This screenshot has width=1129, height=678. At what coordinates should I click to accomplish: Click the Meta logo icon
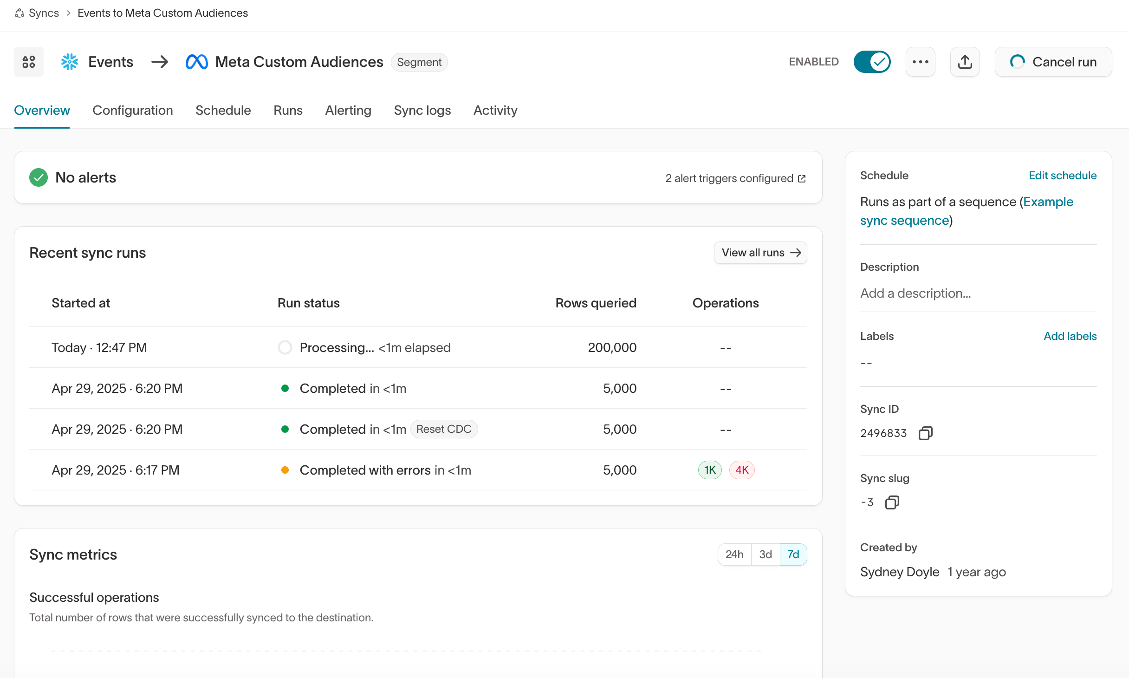[x=196, y=62]
